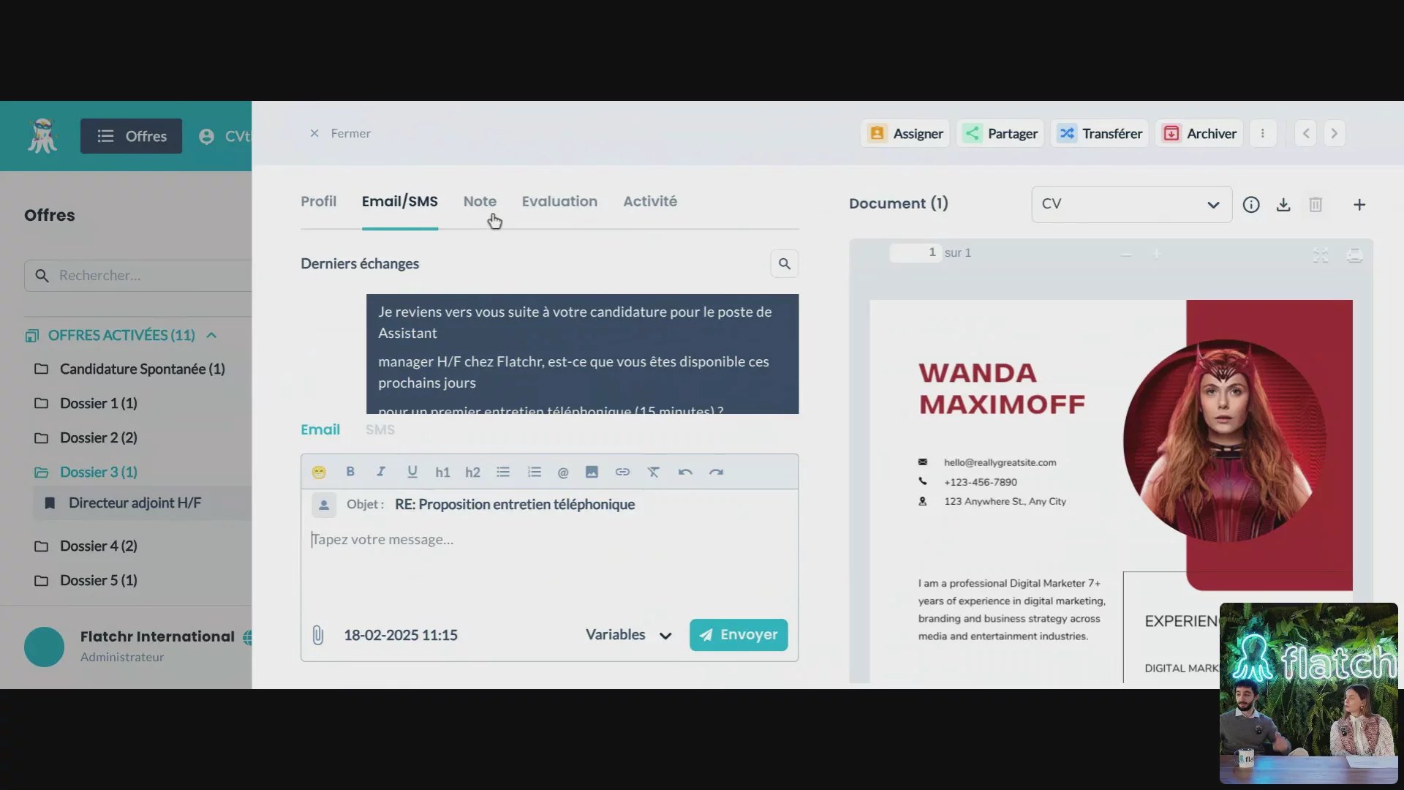Image resolution: width=1404 pixels, height=790 pixels.
Task: Insert a bulleted list
Action: coord(503,473)
